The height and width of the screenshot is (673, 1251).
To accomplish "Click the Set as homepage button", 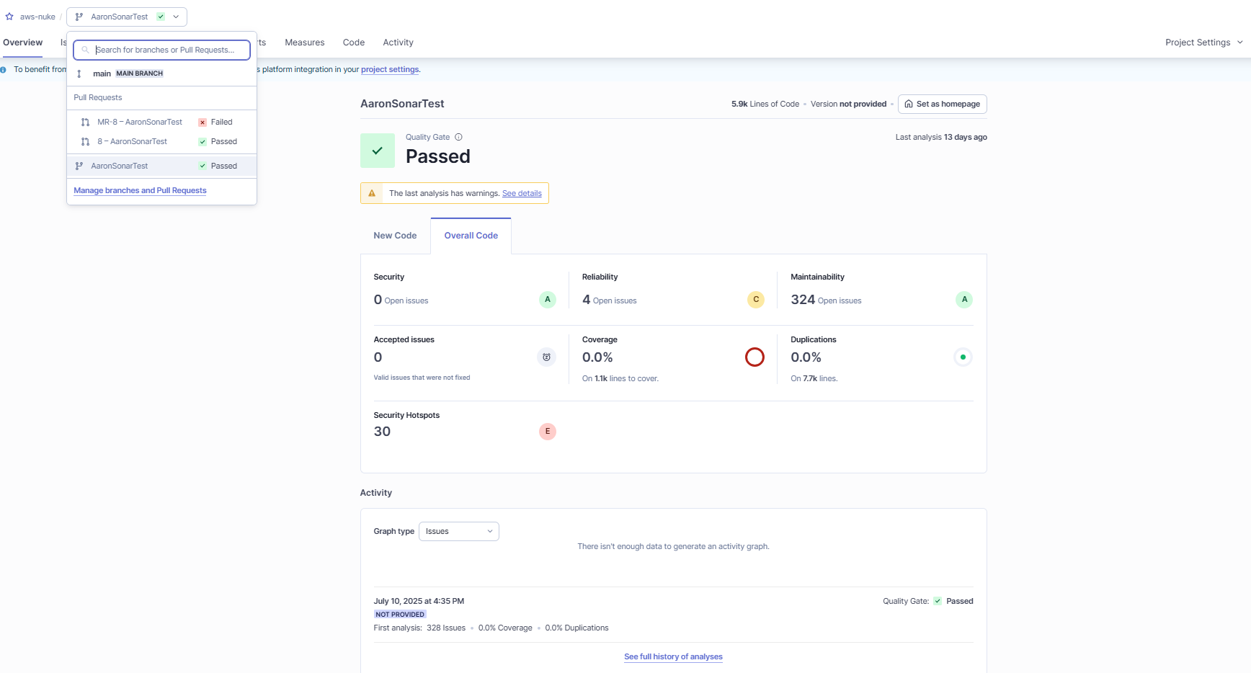I will pyautogui.click(x=942, y=104).
